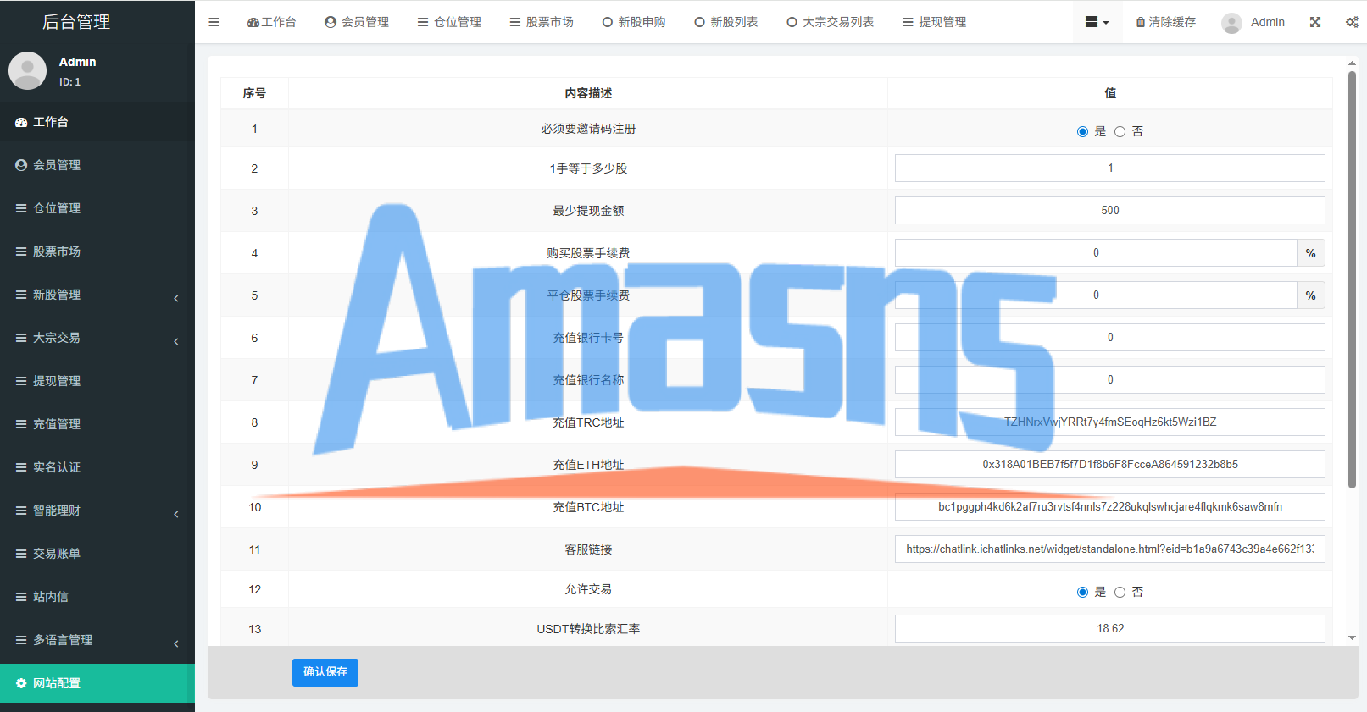This screenshot has height=712, width=1367.
Task: Open the top tab labeled 股票市场
Action: click(x=542, y=22)
